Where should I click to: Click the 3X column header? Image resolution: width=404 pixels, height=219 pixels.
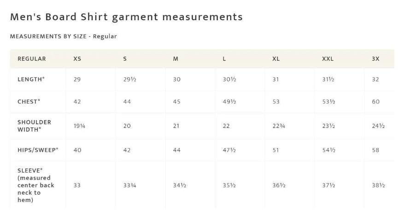click(375, 59)
